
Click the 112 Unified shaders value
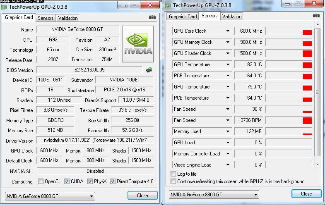[59, 100]
